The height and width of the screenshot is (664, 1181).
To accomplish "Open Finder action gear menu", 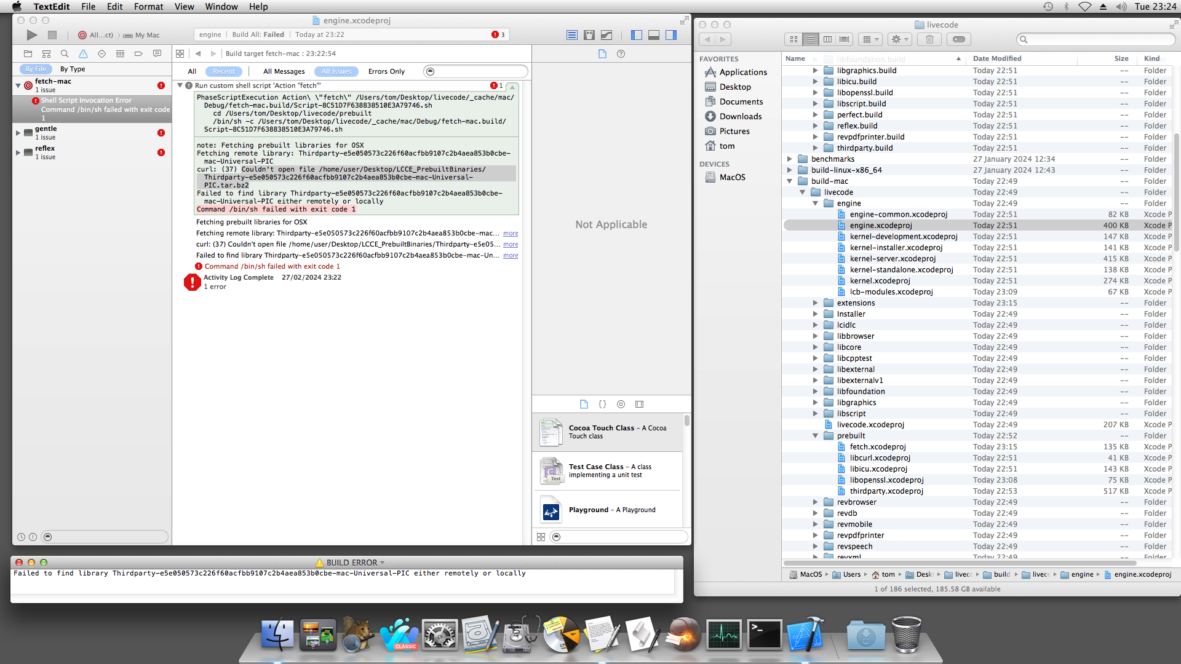I will pos(899,39).
